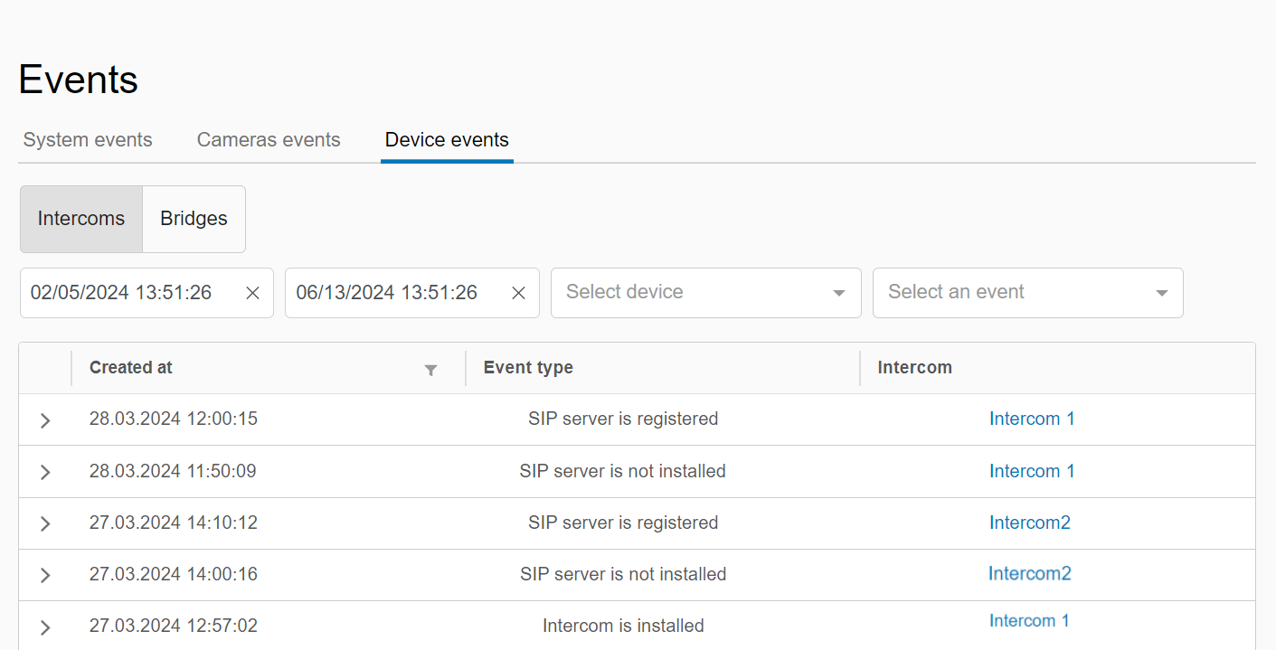The image size is (1276, 650).
Task: Clear the start date 02/05/2024 field
Action: [253, 293]
